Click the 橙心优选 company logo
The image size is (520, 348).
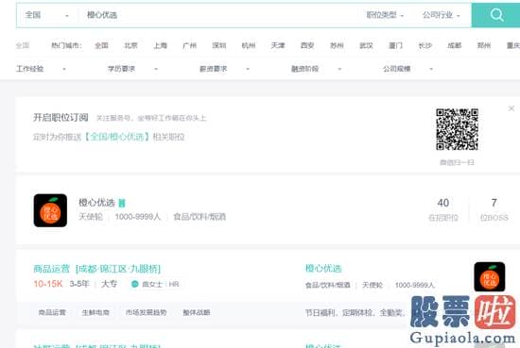(50, 210)
